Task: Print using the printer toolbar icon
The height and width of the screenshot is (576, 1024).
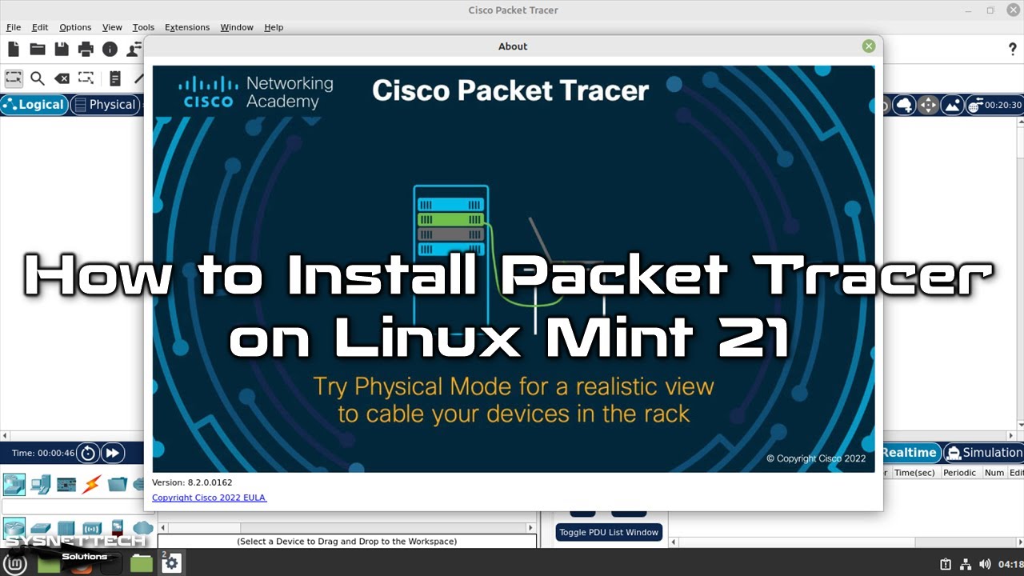Action: pyautogui.click(x=86, y=50)
